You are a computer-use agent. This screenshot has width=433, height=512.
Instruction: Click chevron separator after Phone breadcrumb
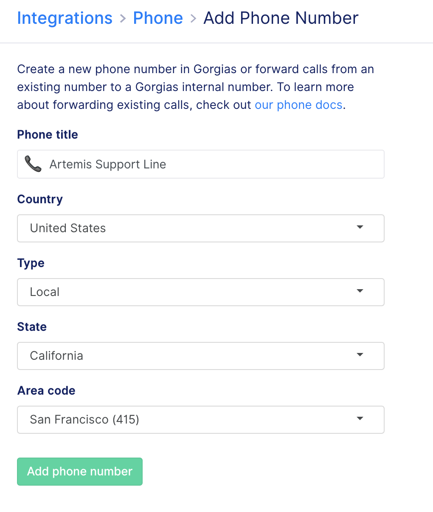click(193, 19)
